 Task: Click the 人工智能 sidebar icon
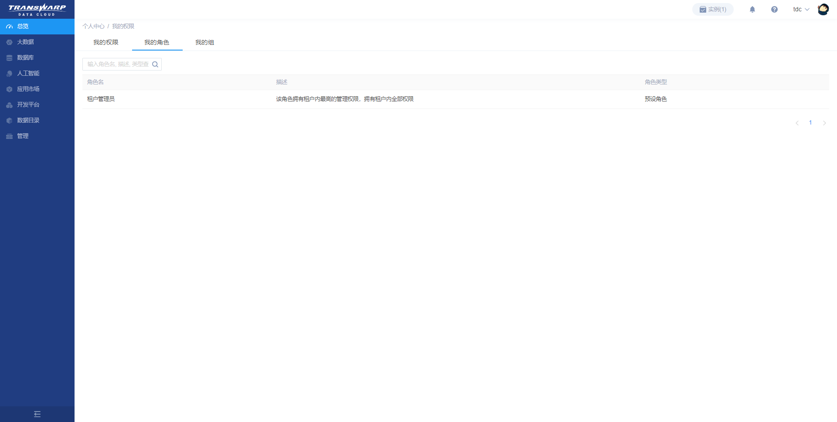(x=9, y=74)
